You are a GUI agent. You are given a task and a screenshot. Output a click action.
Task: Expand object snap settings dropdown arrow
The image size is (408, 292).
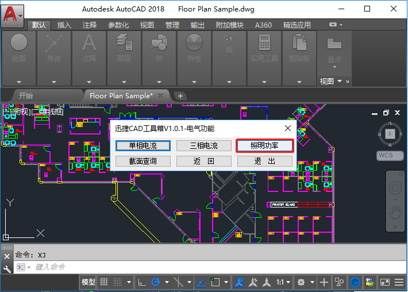pyautogui.click(x=226, y=282)
